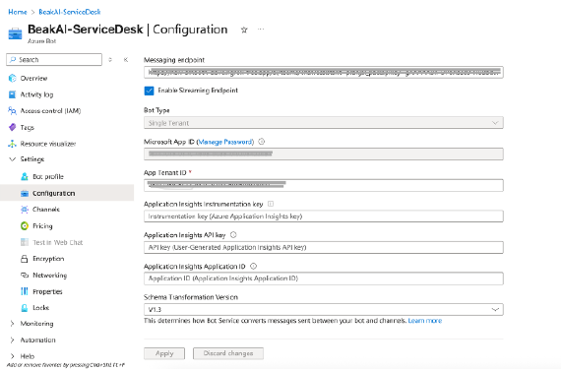Click the Channels icon

(x=25, y=210)
